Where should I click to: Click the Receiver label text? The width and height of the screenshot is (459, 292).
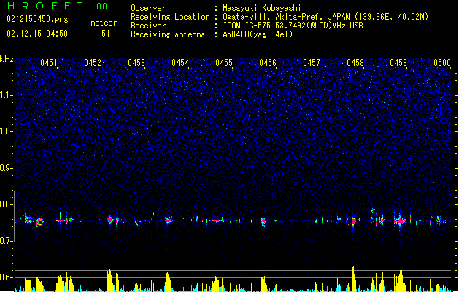pos(148,26)
